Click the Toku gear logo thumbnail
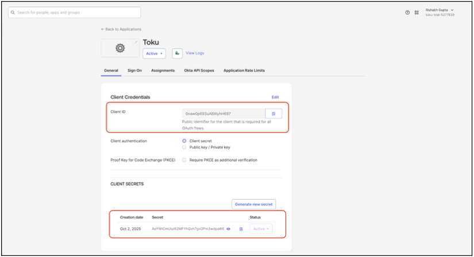Screen dimensions: 474x257 [x=120, y=48]
